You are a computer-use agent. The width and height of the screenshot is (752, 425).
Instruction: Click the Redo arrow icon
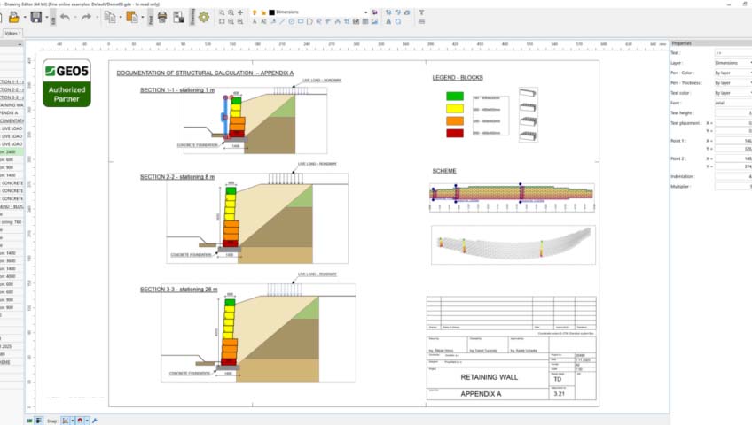click(x=86, y=17)
